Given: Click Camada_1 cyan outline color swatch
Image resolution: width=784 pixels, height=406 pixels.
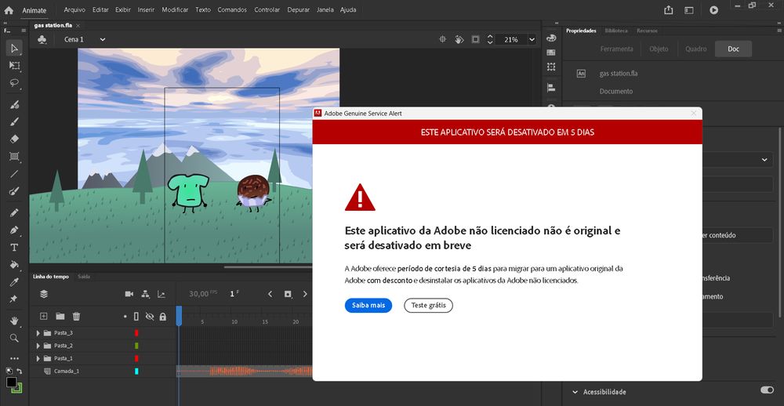Looking at the screenshot, I should 136,371.
